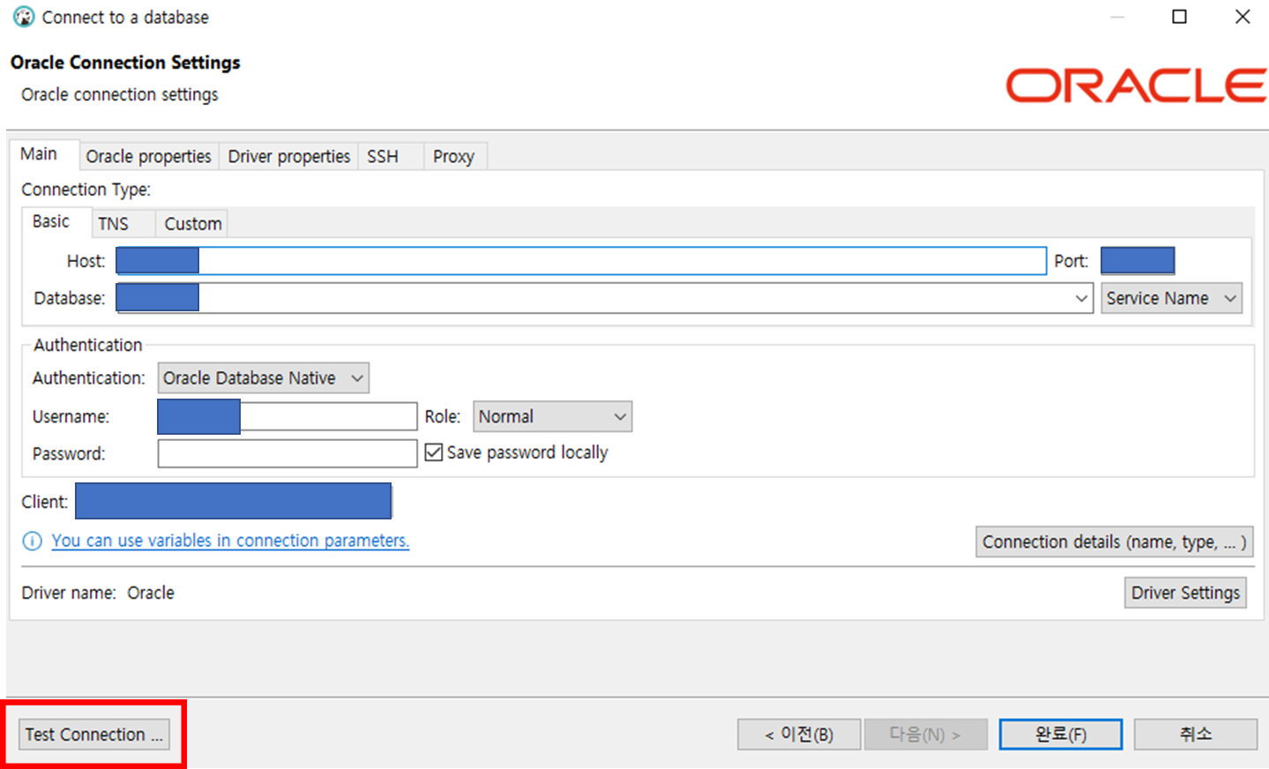Open the Role dropdown set to Normal
The width and height of the screenshot is (1269, 769).
point(552,416)
